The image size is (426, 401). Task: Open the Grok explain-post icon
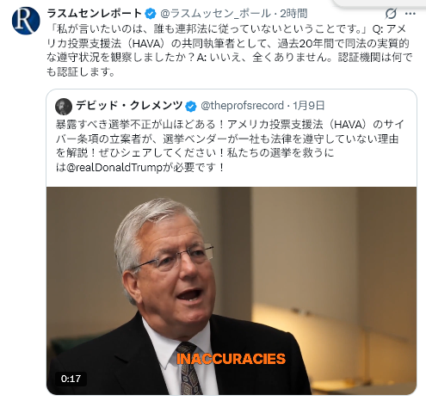point(391,14)
